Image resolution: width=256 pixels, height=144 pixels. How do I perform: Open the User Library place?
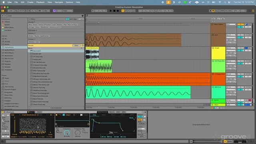(9, 87)
